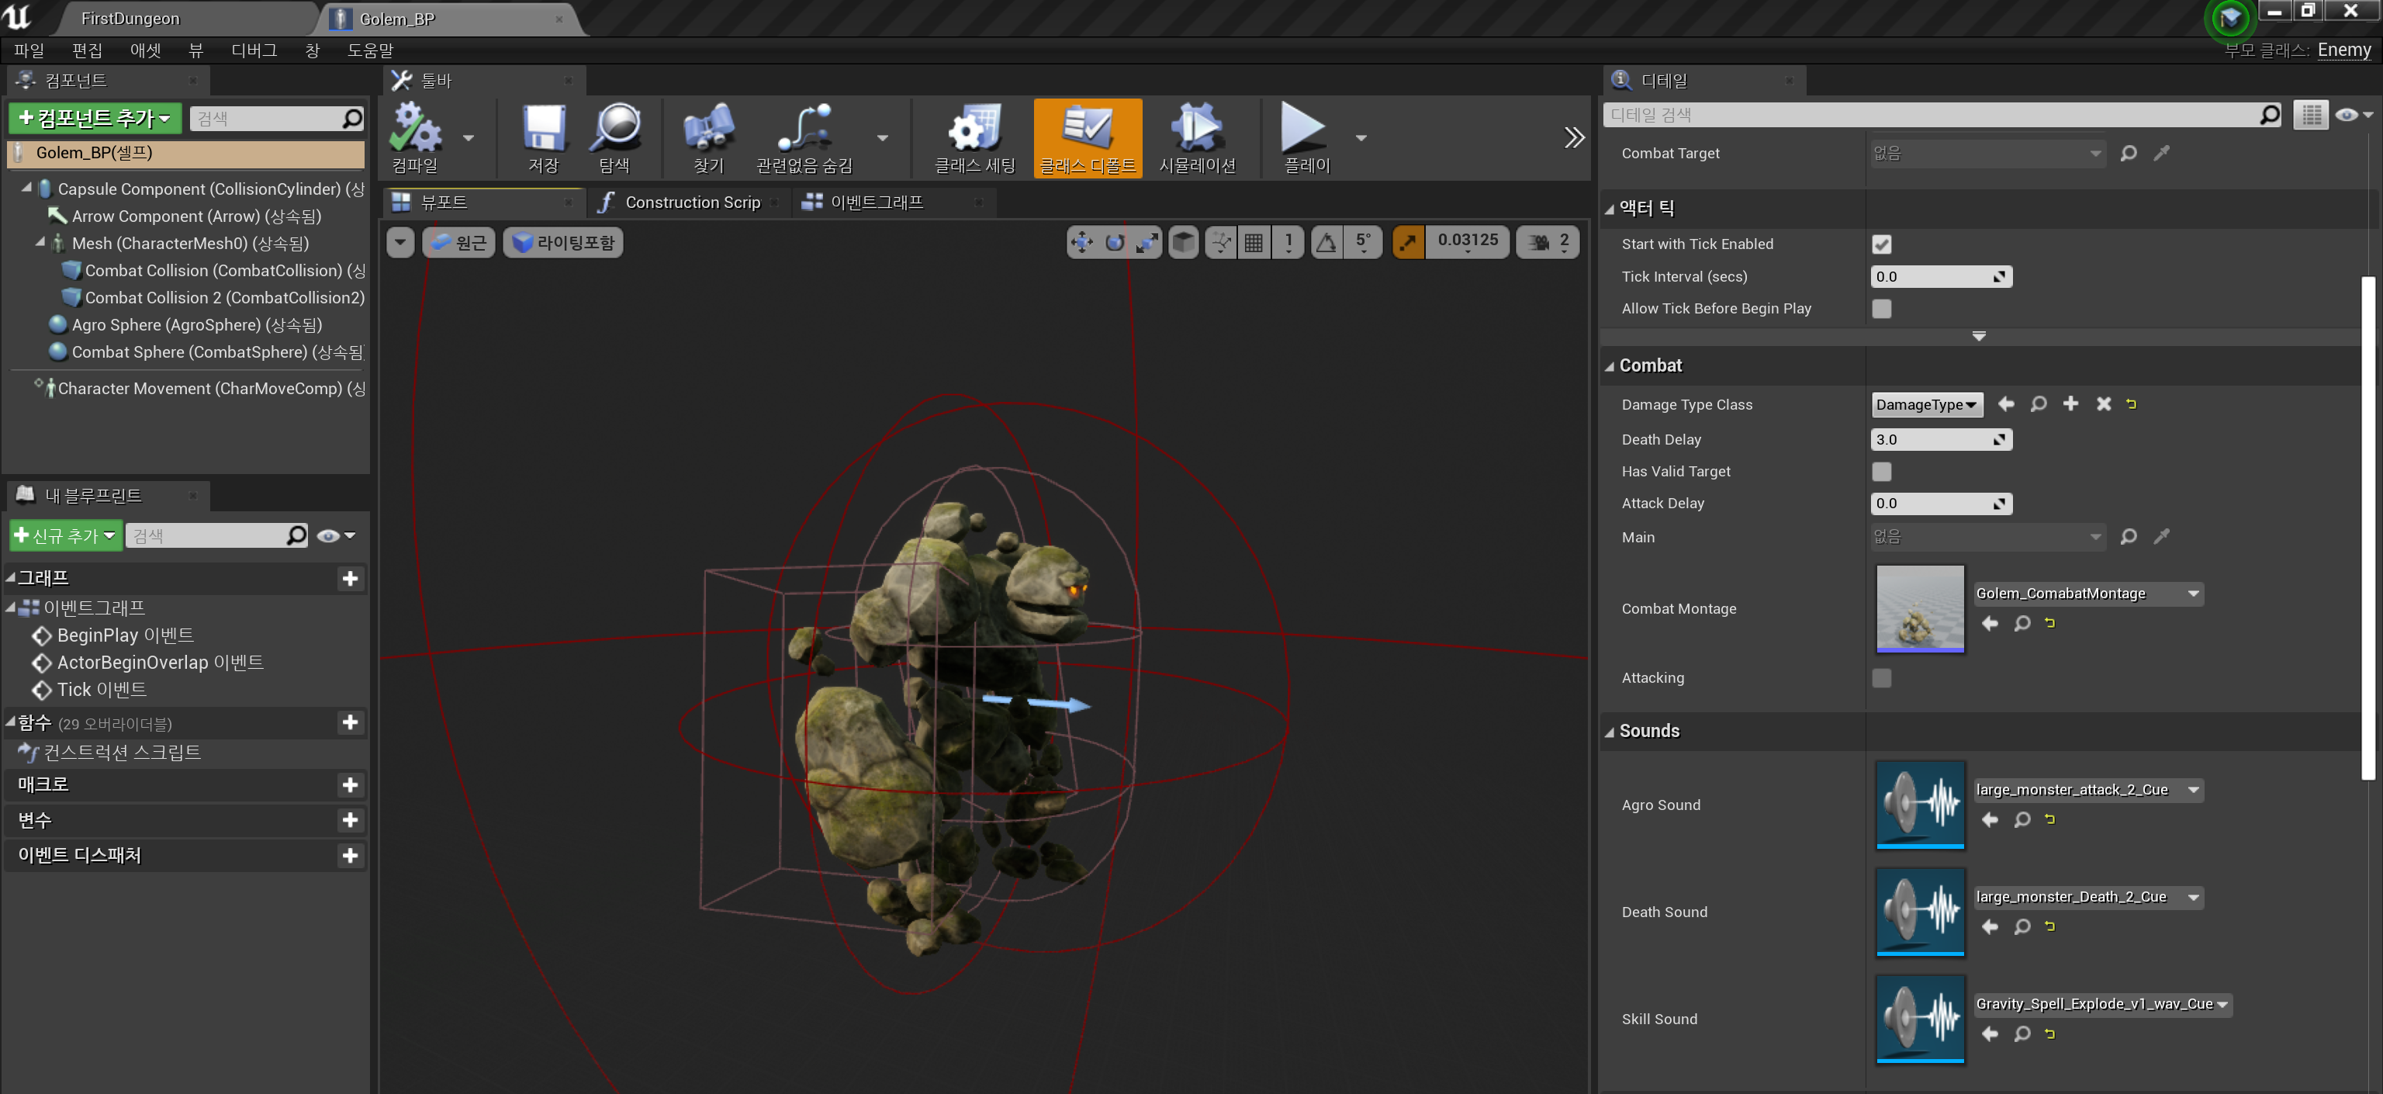Open the Golem_ComabatMontage asset dropdown
Screen dimensions: 2383x1094
[2088, 594]
